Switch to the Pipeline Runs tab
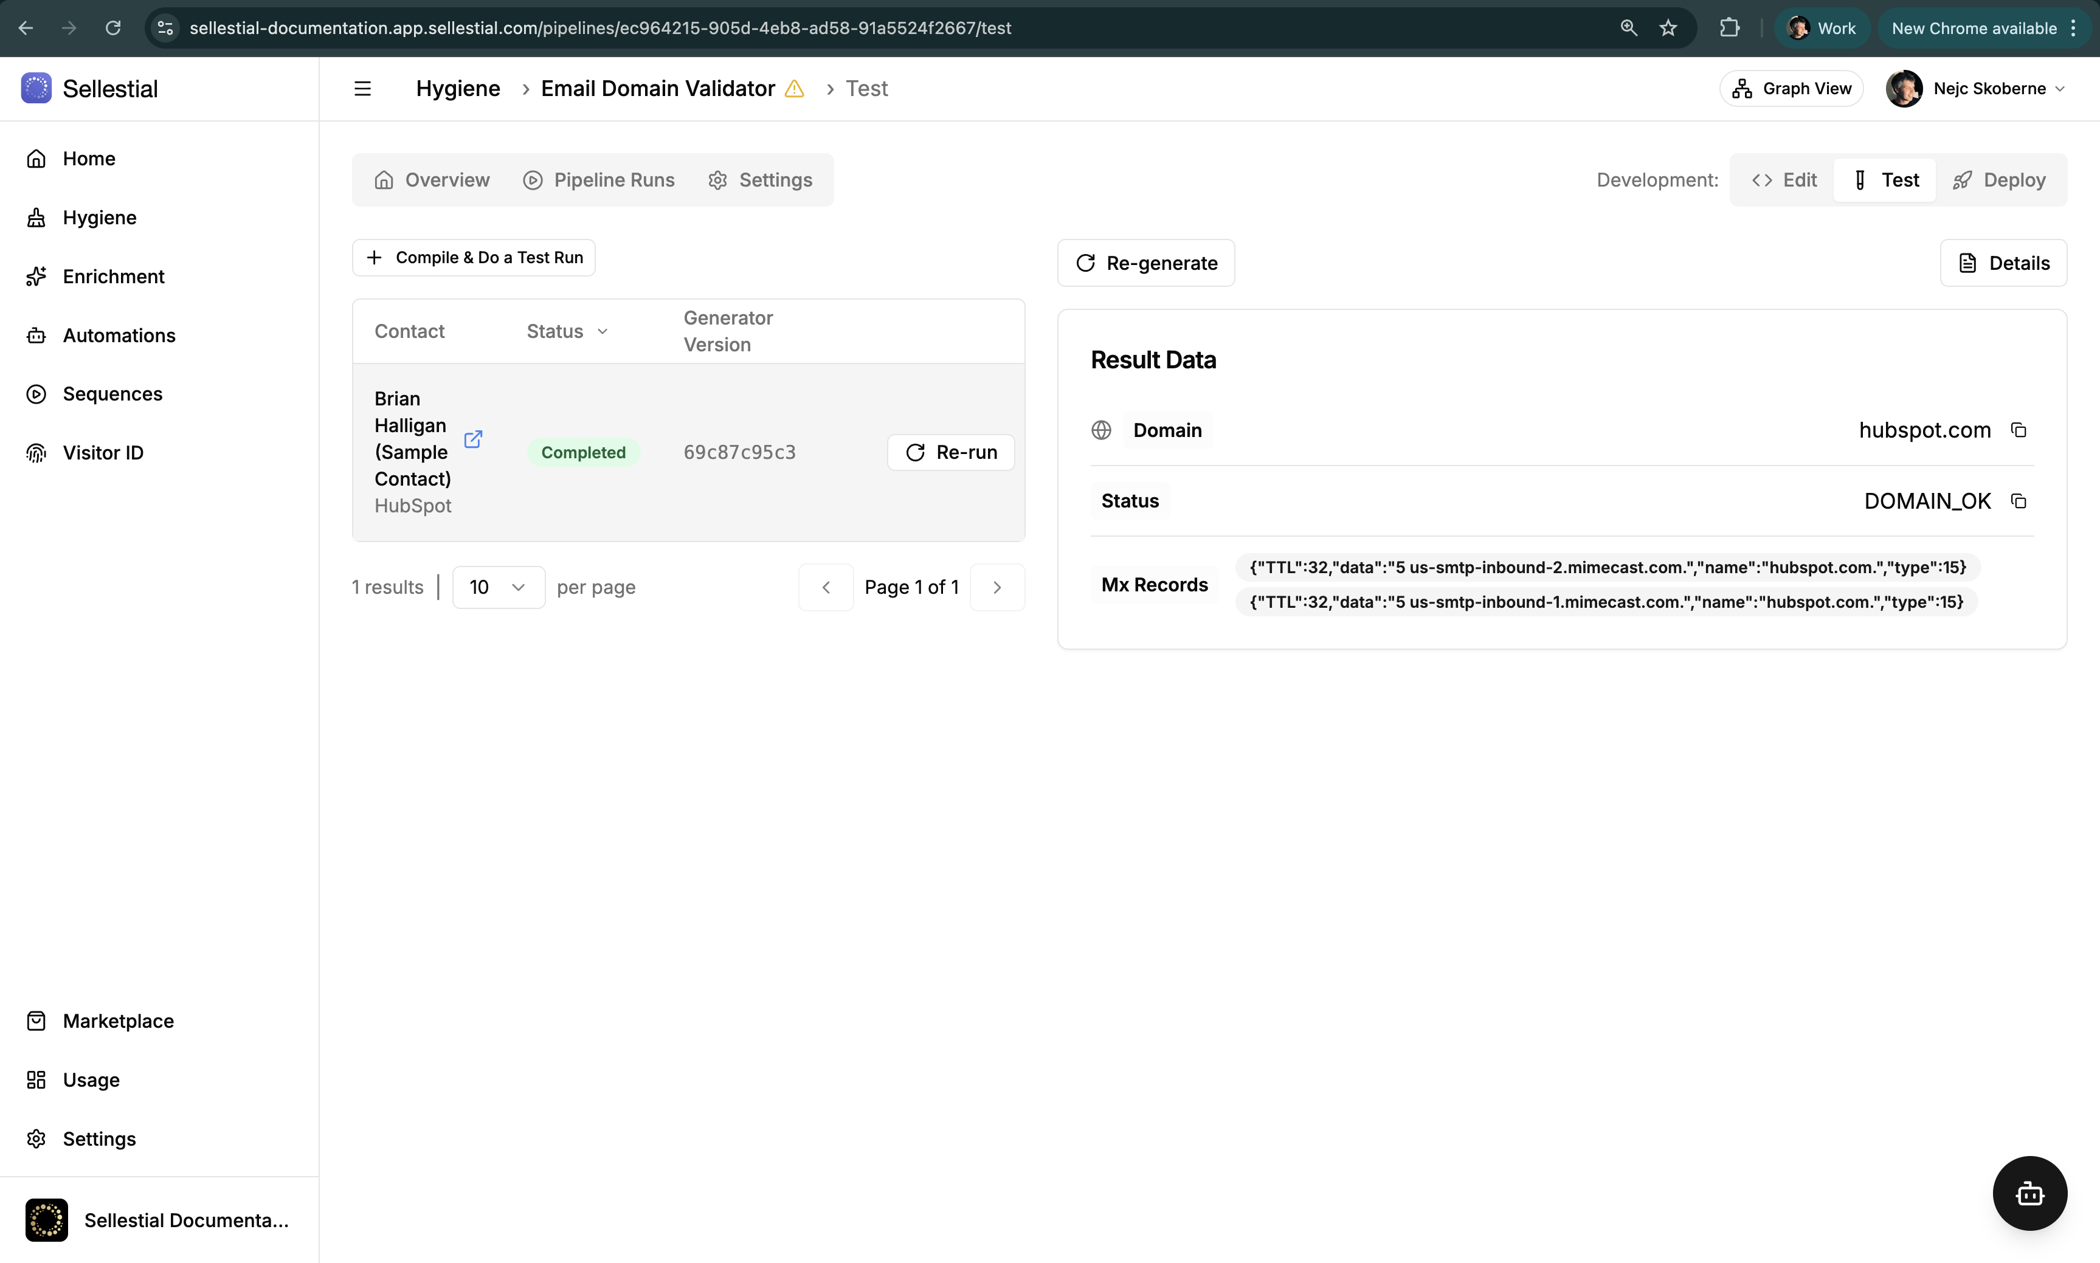Screen dimensions: 2100x1263 pos(598,179)
